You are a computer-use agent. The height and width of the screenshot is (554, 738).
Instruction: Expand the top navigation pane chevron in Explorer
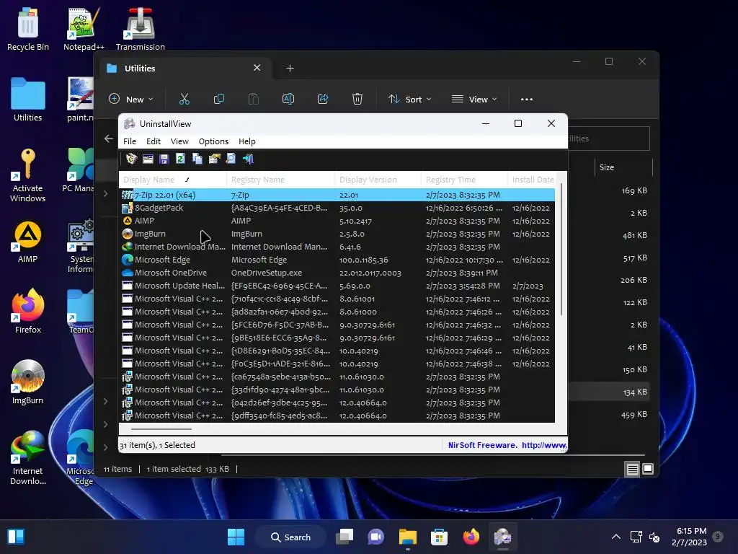click(106, 193)
